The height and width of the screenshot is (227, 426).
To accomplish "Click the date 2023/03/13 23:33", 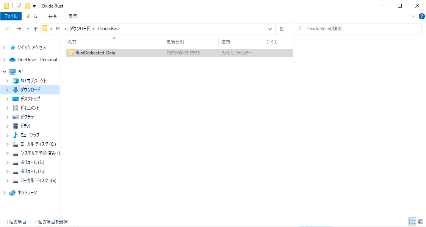I will [x=183, y=53].
